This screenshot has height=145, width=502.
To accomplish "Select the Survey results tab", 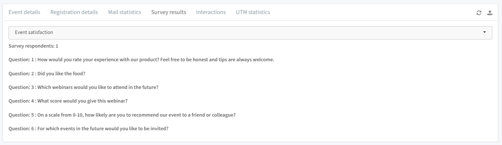I will click(169, 12).
